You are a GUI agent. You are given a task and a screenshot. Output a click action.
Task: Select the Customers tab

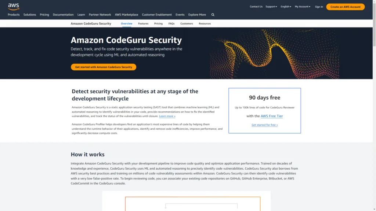187,23
